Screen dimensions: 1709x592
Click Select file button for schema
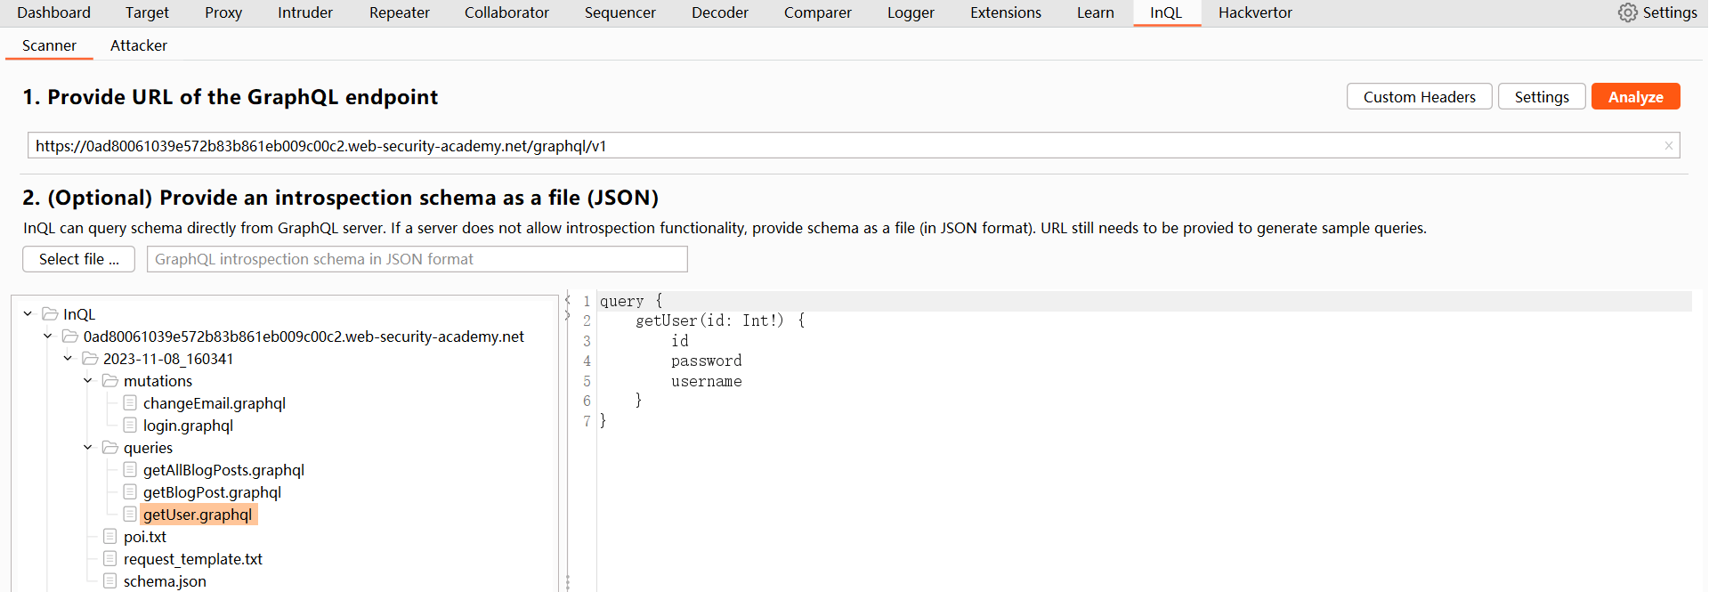coord(78,259)
